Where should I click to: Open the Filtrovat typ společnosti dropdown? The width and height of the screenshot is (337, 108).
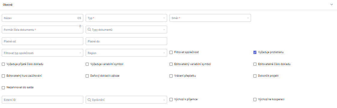(x=42, y=53)
